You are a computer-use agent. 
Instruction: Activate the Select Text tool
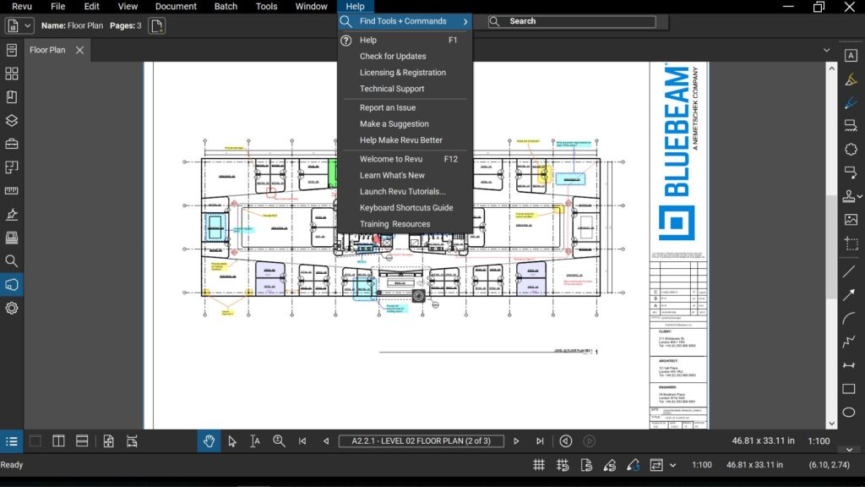(255, 440)
